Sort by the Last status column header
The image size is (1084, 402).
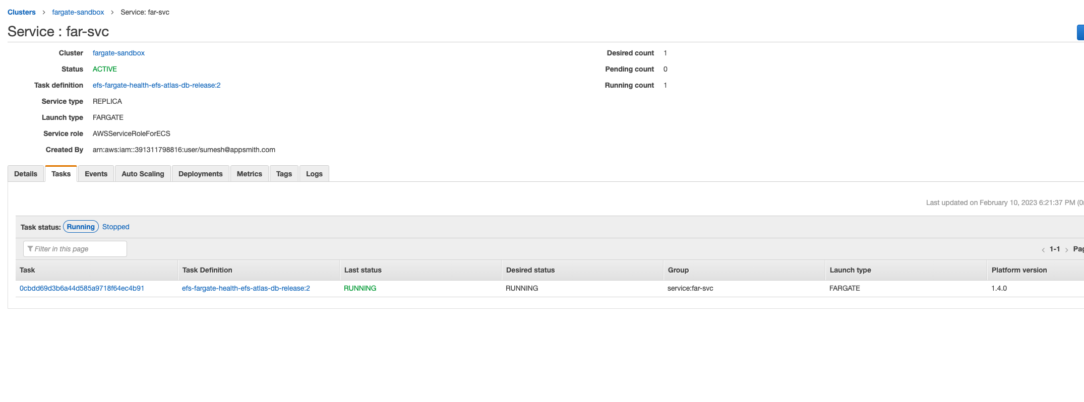[x=363, y=270]
